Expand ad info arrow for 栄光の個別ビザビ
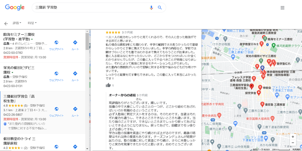 [12, 73]
